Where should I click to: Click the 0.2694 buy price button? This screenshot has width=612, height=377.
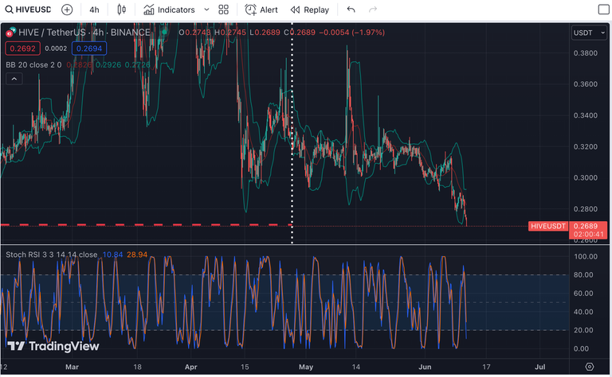[89, 49]
